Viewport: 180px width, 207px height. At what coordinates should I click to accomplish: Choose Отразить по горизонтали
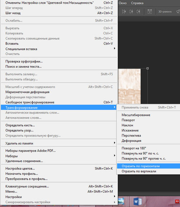point(149,166)
